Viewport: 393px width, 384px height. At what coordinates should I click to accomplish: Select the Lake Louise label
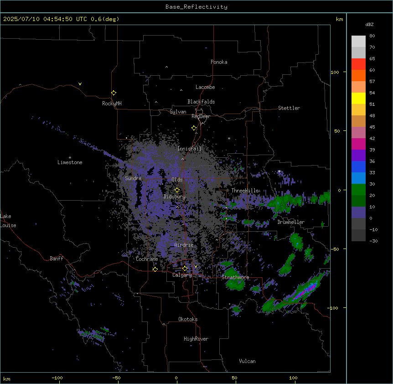[x=8, y=221]
